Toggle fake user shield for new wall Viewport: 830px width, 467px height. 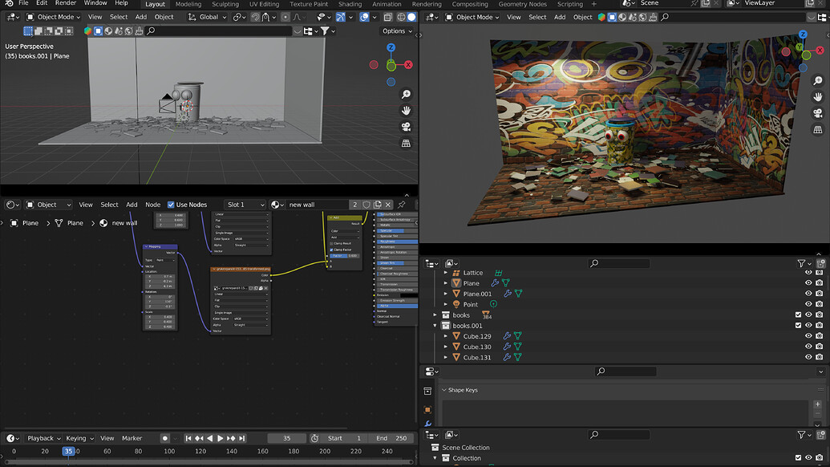tap(366, 205)
